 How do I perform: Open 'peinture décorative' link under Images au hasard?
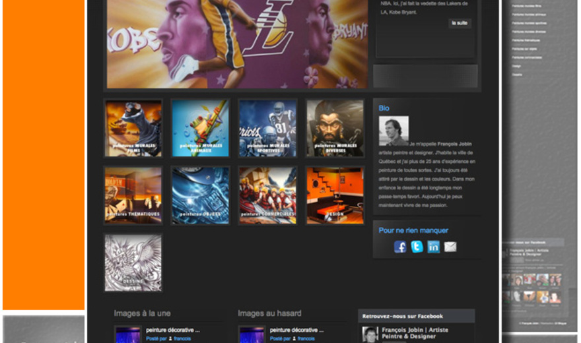click(x=297, y=330)
